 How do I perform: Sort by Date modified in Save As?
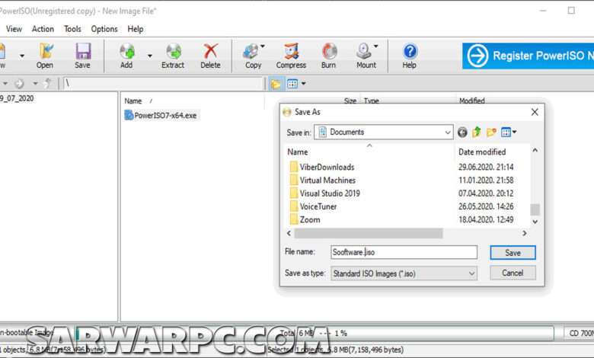click(482, 152)
